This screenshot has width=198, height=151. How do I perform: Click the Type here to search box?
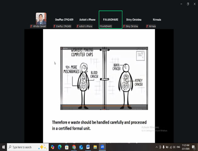click(x=24, y=147)
